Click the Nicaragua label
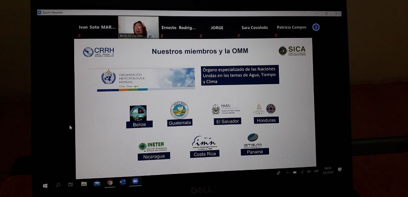Screen dimensions: 408x197 point(154,157)
